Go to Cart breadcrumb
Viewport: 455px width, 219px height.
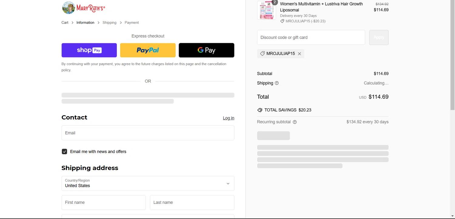(65, 23)
